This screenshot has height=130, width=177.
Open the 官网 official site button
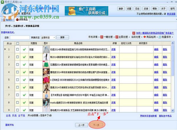point(172,9)
